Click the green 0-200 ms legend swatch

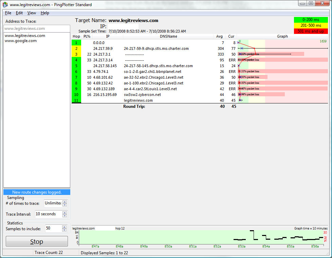[311, 20]
